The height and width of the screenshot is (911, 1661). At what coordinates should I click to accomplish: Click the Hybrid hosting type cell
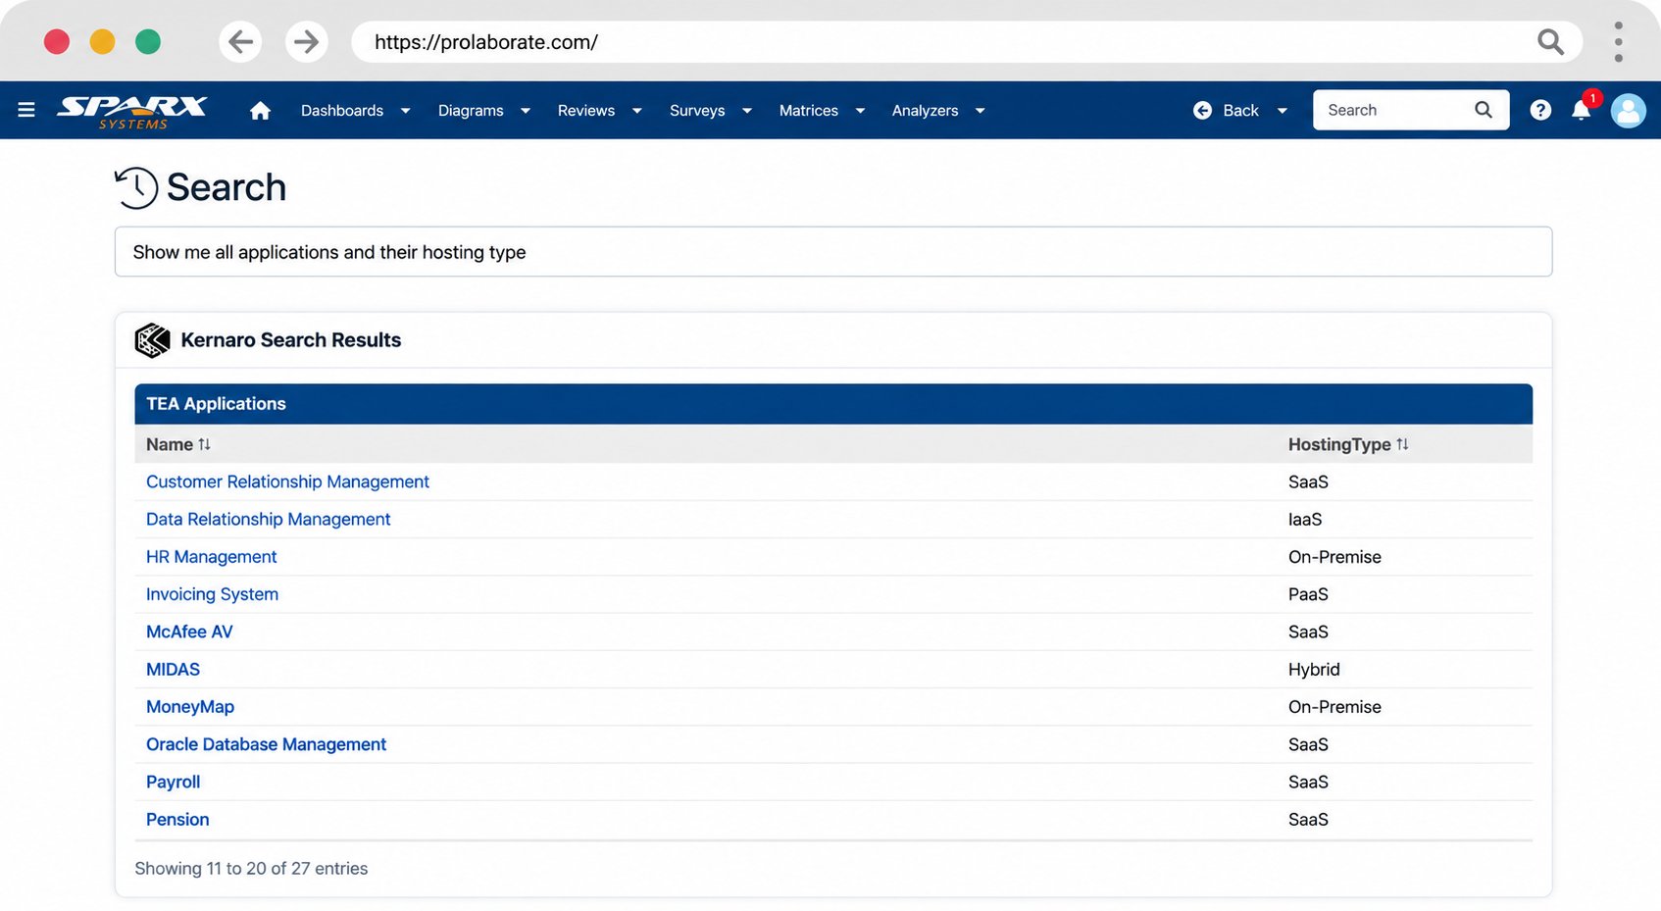click(x=1314, y=670)
